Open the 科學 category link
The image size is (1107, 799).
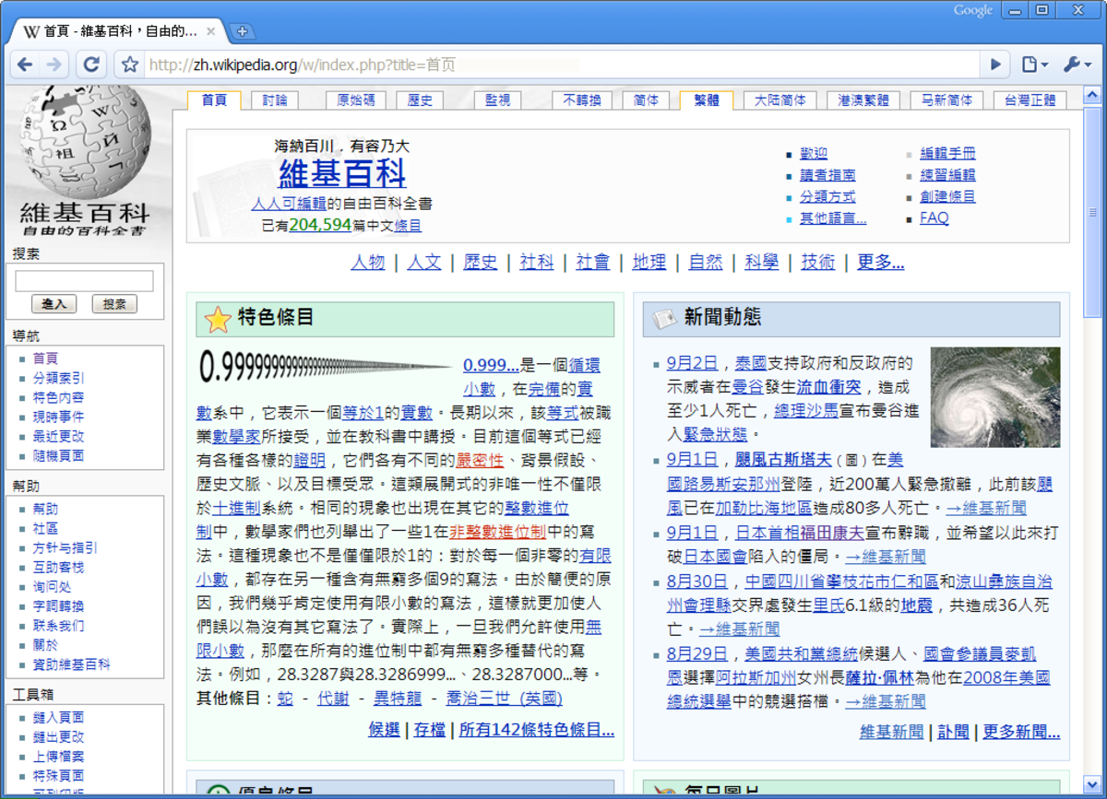click(x=761, y=263)
